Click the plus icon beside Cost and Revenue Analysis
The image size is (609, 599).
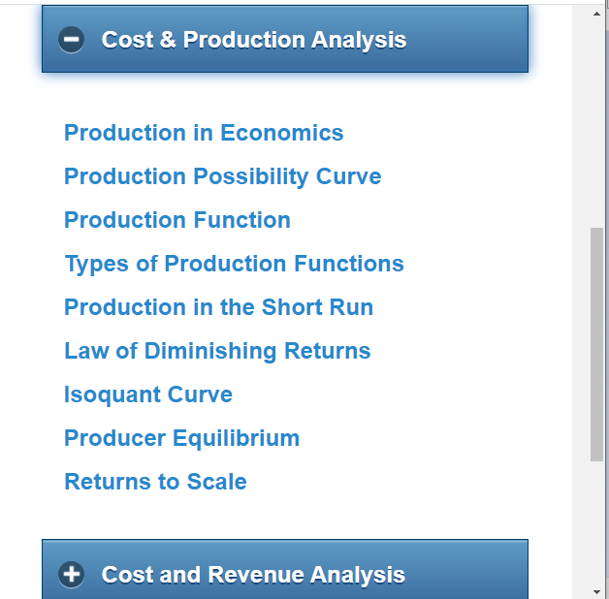tap(71, 574)
